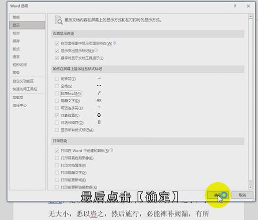Click the scrollbar up arrow

(250, 16)
